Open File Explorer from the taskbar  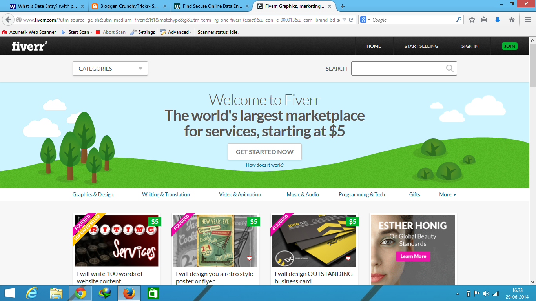[x=56, y=293]
